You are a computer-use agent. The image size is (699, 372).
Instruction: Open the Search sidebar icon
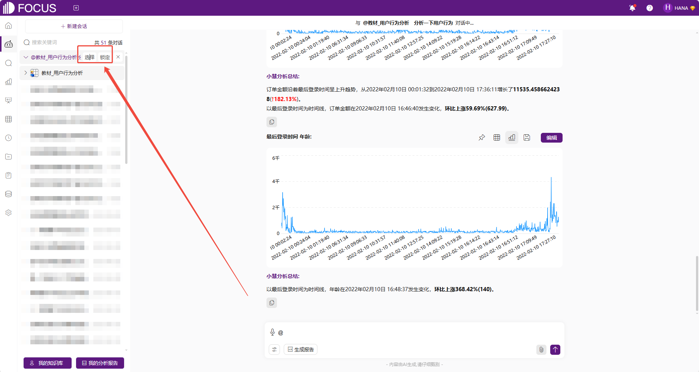(x=9, y=63)
